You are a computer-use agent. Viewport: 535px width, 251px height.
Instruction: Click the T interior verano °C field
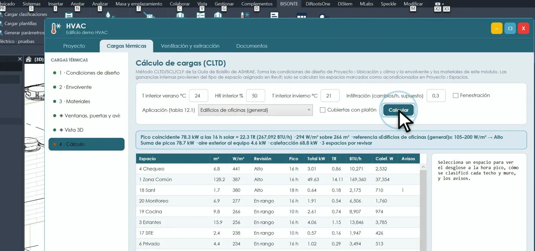[x=198, y=96]
